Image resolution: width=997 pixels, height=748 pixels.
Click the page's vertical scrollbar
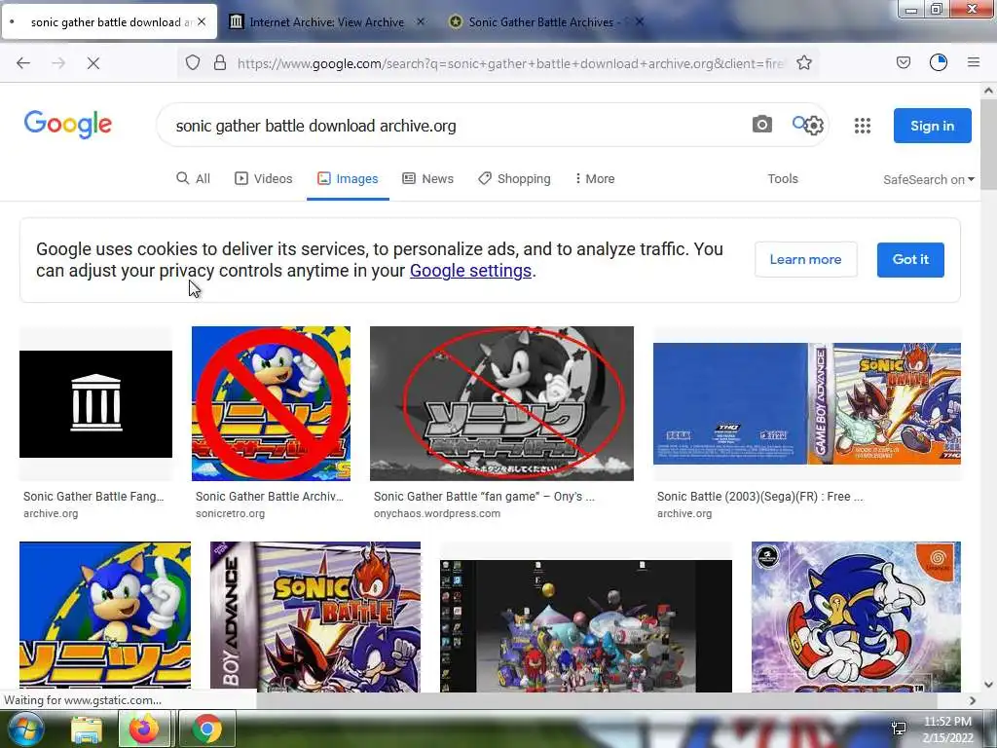tap(988, 146)
